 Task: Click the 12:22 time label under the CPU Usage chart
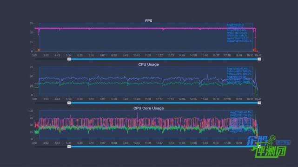[x=159, y=99]
